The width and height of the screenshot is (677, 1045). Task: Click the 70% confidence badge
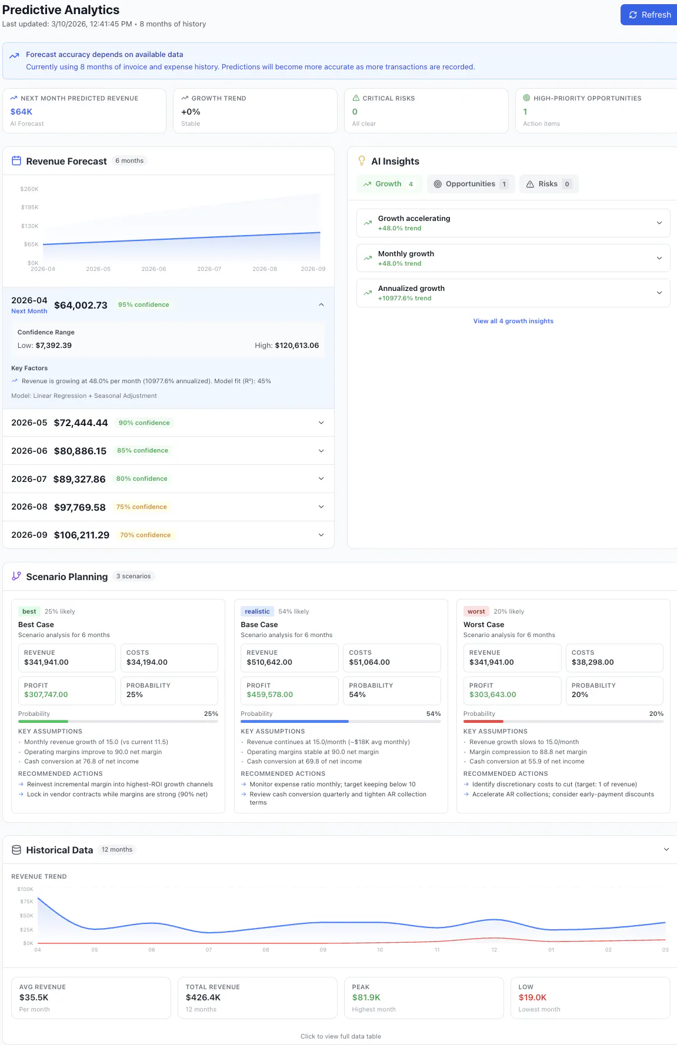click(145, 535)
